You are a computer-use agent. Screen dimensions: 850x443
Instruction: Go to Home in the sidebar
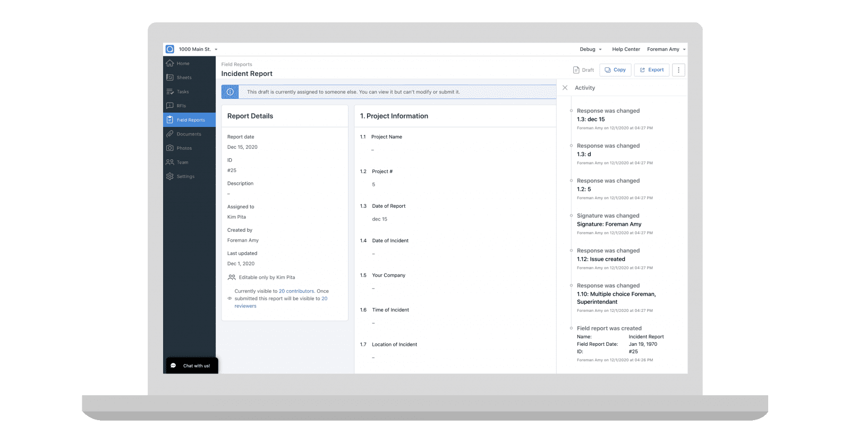pos(189,63)
